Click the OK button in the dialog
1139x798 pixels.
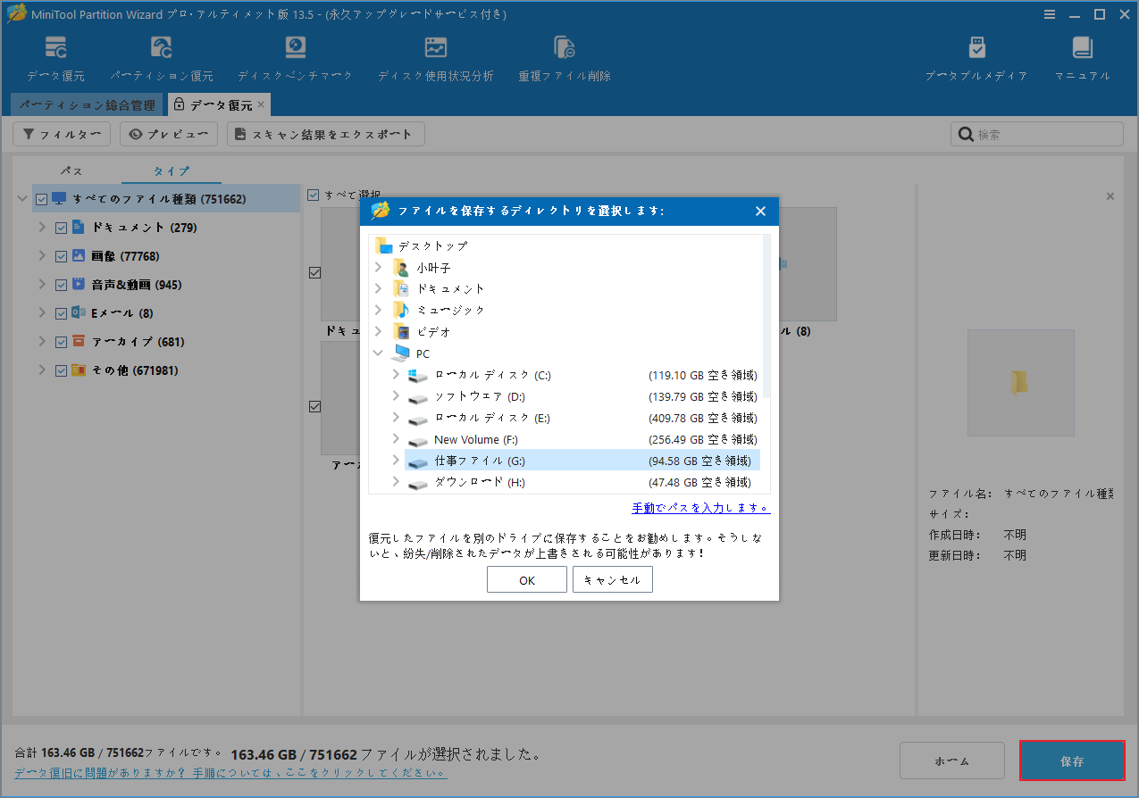526,578
